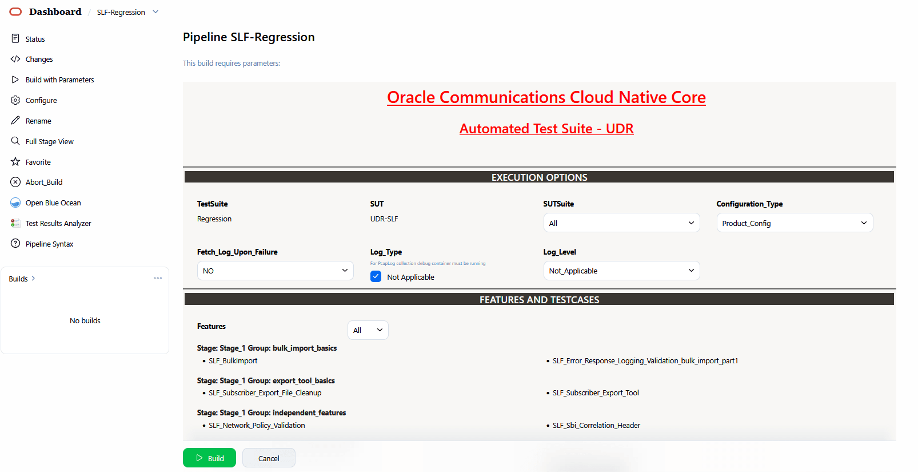
Task: Expand the Builds chevron arrow
Action: point(33,279)
